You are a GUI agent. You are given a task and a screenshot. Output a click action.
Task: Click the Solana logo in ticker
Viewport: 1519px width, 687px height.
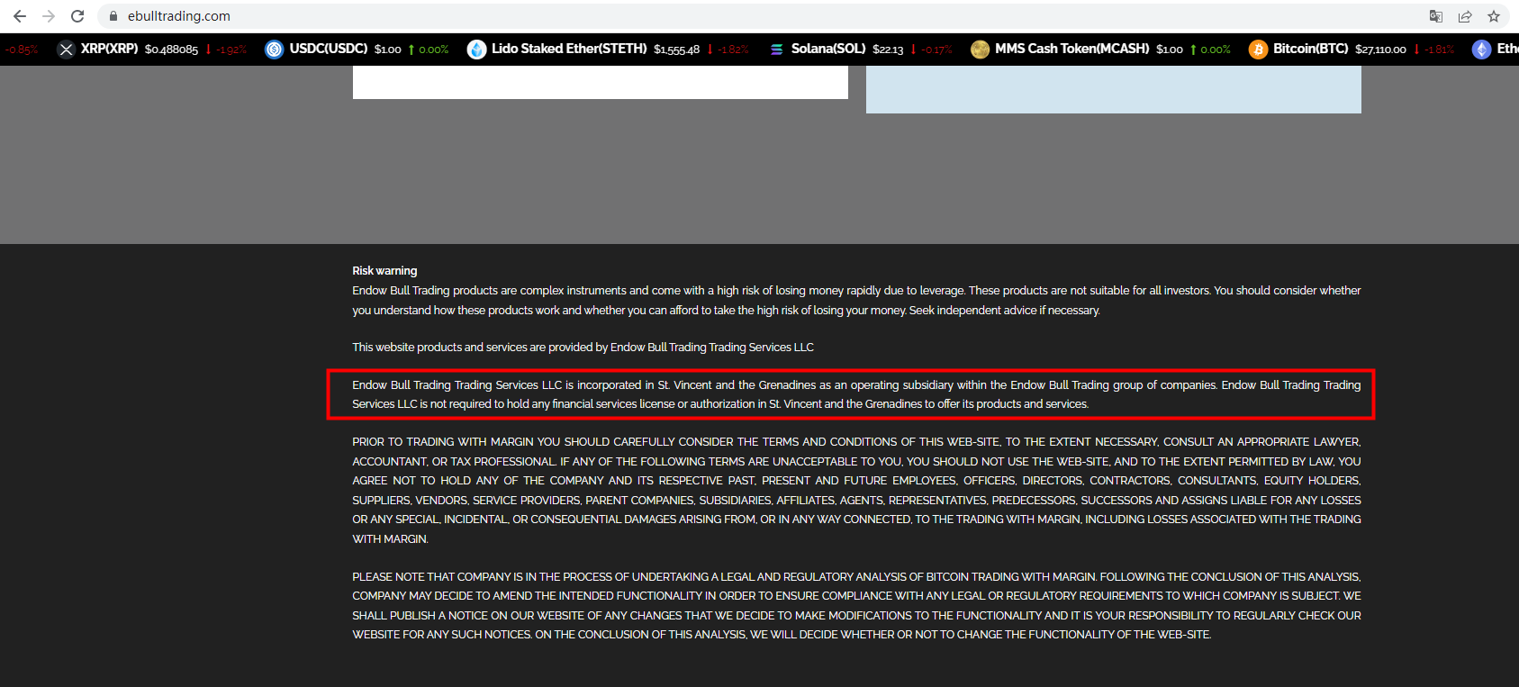point(776,50)
